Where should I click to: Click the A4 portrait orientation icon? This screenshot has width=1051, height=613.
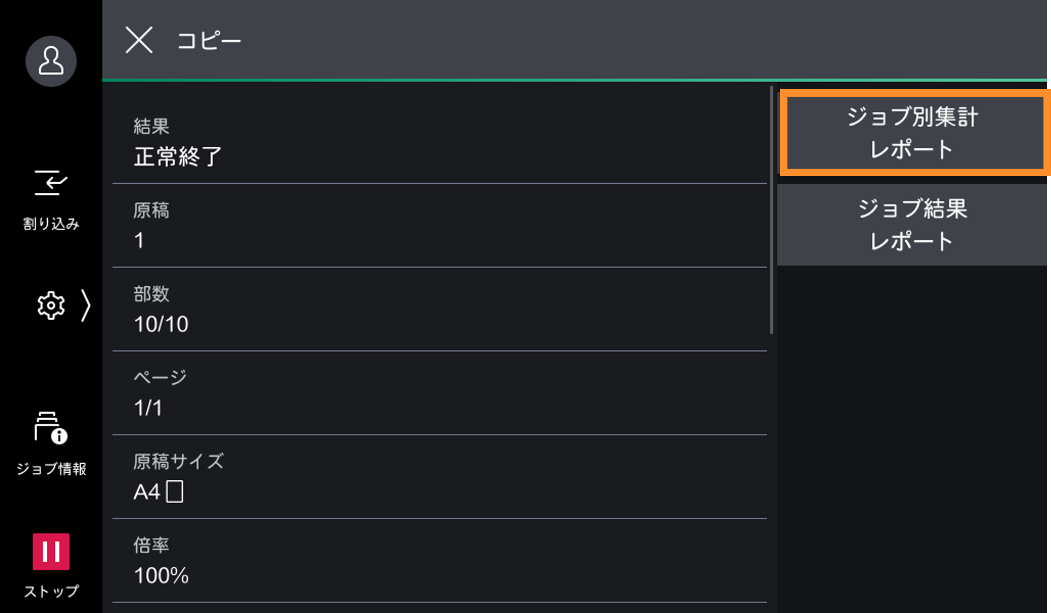(x=174, y=492)
